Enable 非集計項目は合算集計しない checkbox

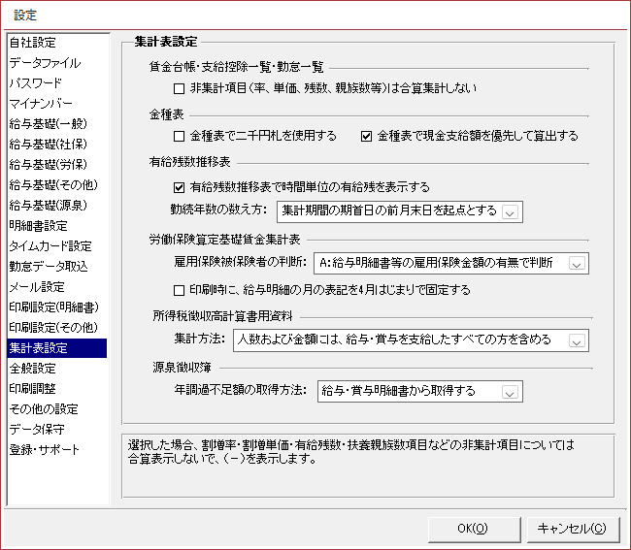[x=179, y=89]
